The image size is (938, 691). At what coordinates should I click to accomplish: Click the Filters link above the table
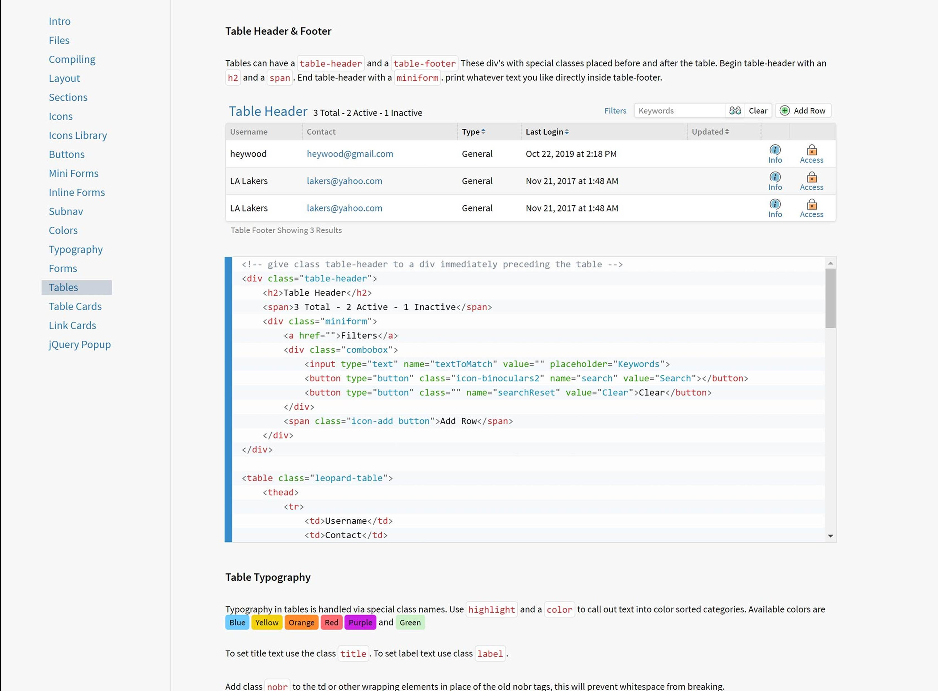(615, 111)
